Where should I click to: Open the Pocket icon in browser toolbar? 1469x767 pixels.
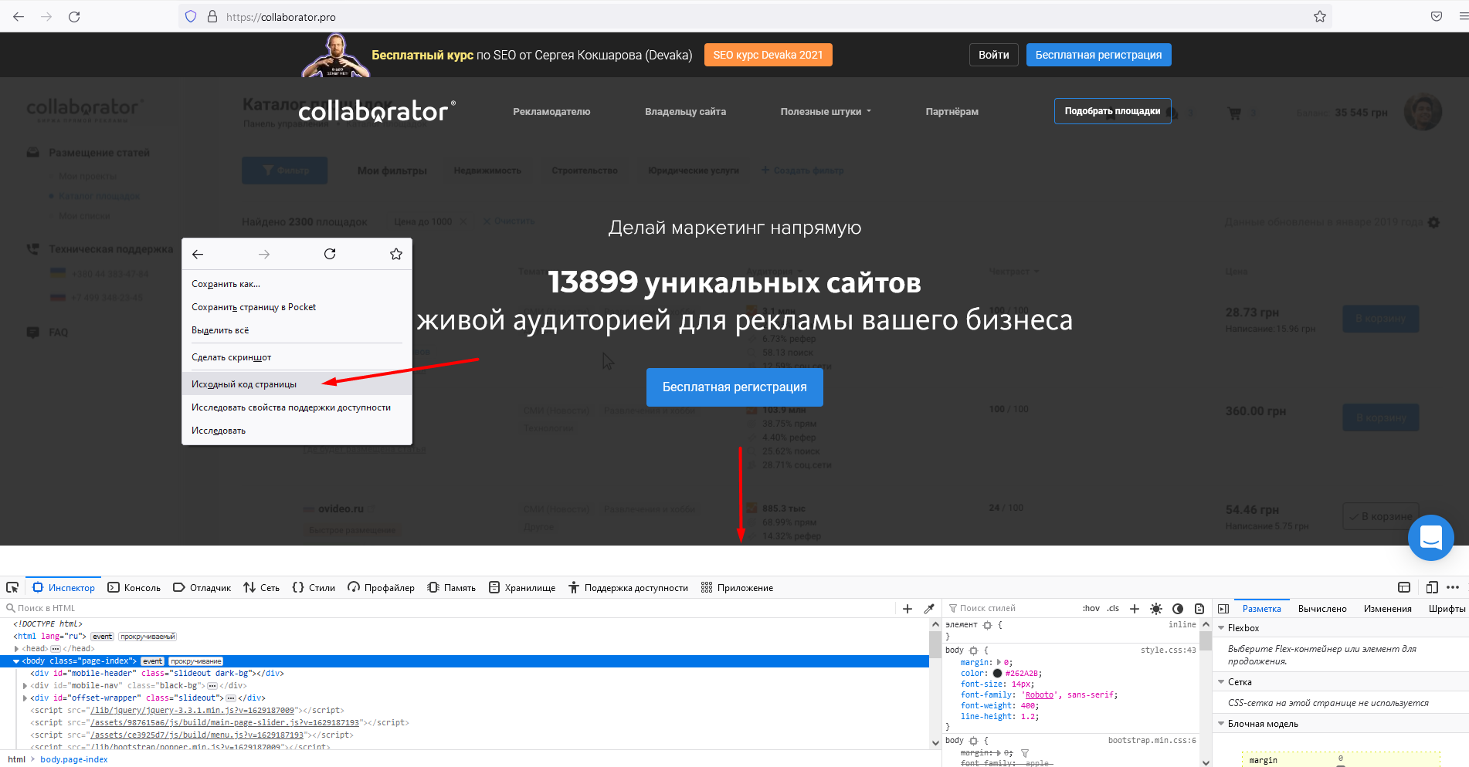pos(1437,17)
